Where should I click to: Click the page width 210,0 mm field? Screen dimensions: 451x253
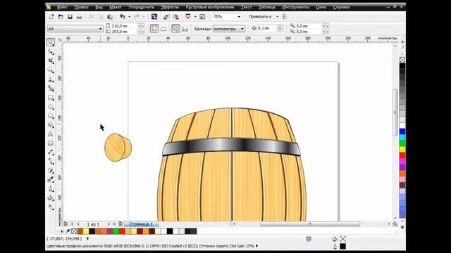124,26
